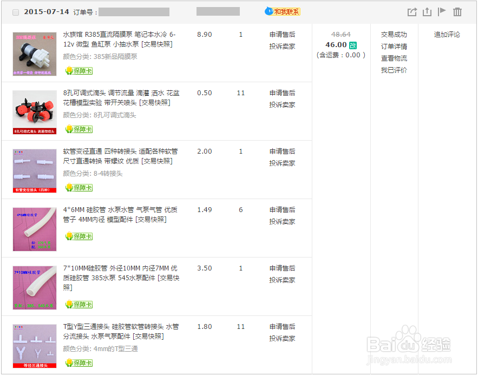Image resolution: width=478 pixels, height=376 pixels.
Task: Click unit price 1.49
Action: point(204,210)
